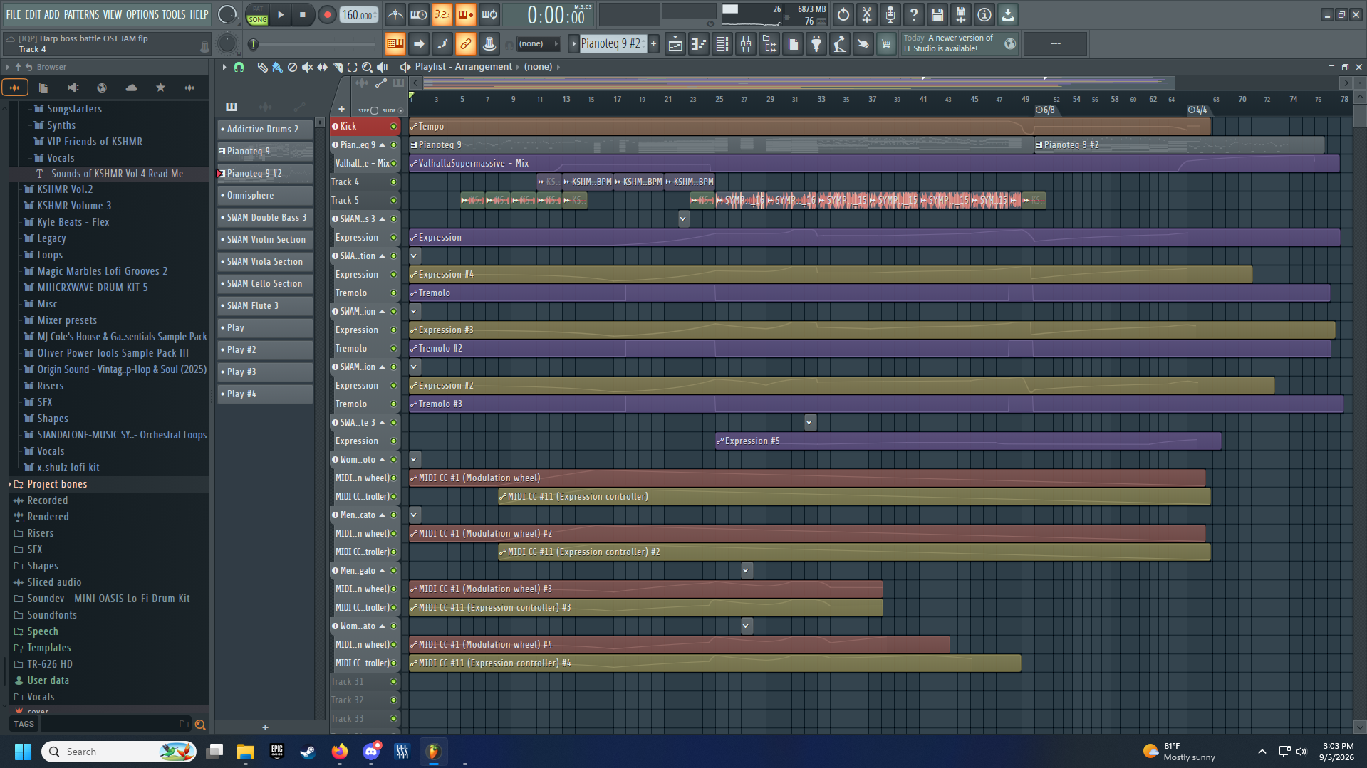This screenshot has height=768, width=1367.
Task: Toggle SONG/PAT mode switch
Action: pyautogui.click(x=257, y=14)
